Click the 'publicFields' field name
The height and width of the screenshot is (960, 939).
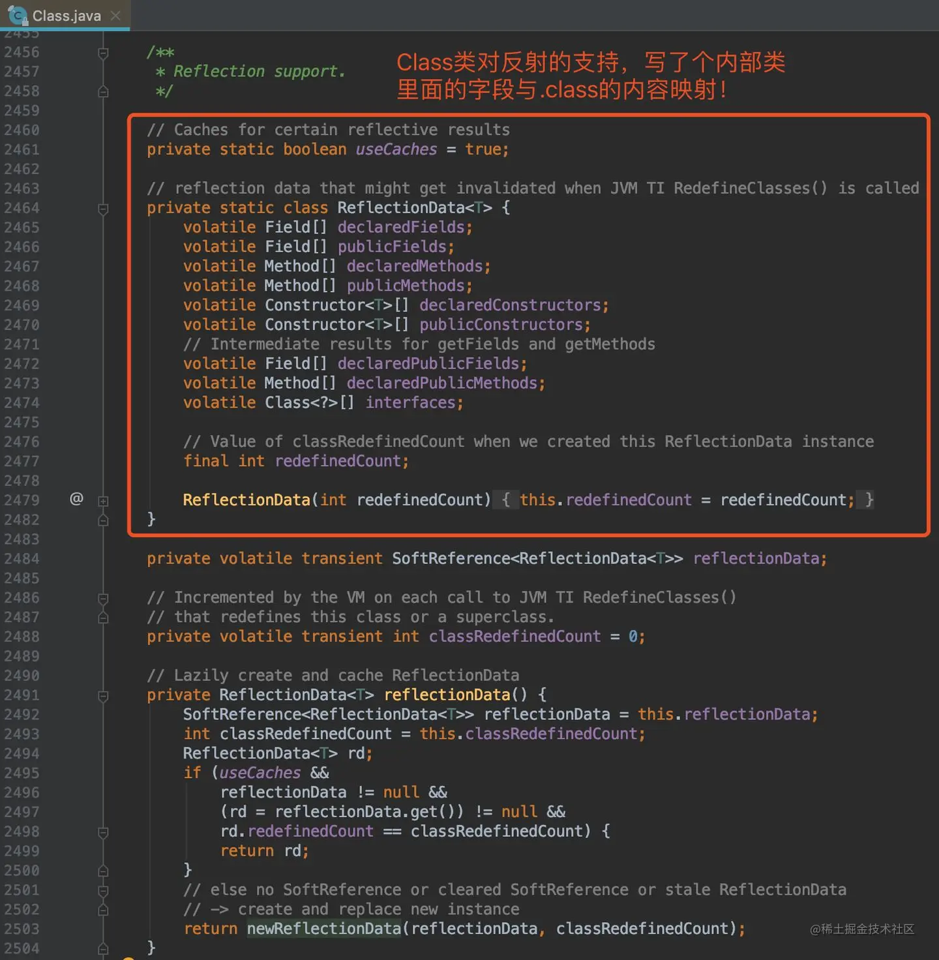point(392,247)
